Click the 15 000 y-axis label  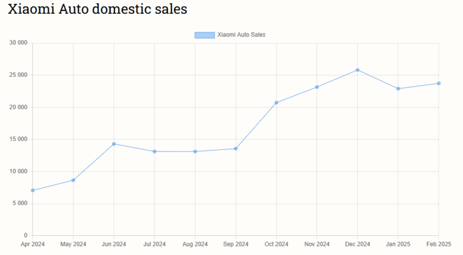click(x=19, y=139)
